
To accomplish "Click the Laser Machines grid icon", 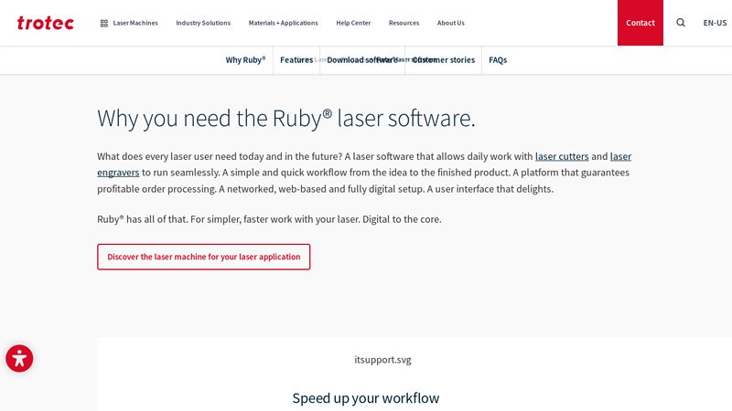I will pos(104,23).
